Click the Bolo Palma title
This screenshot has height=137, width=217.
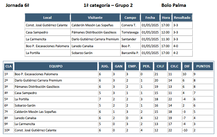(174, 5)
